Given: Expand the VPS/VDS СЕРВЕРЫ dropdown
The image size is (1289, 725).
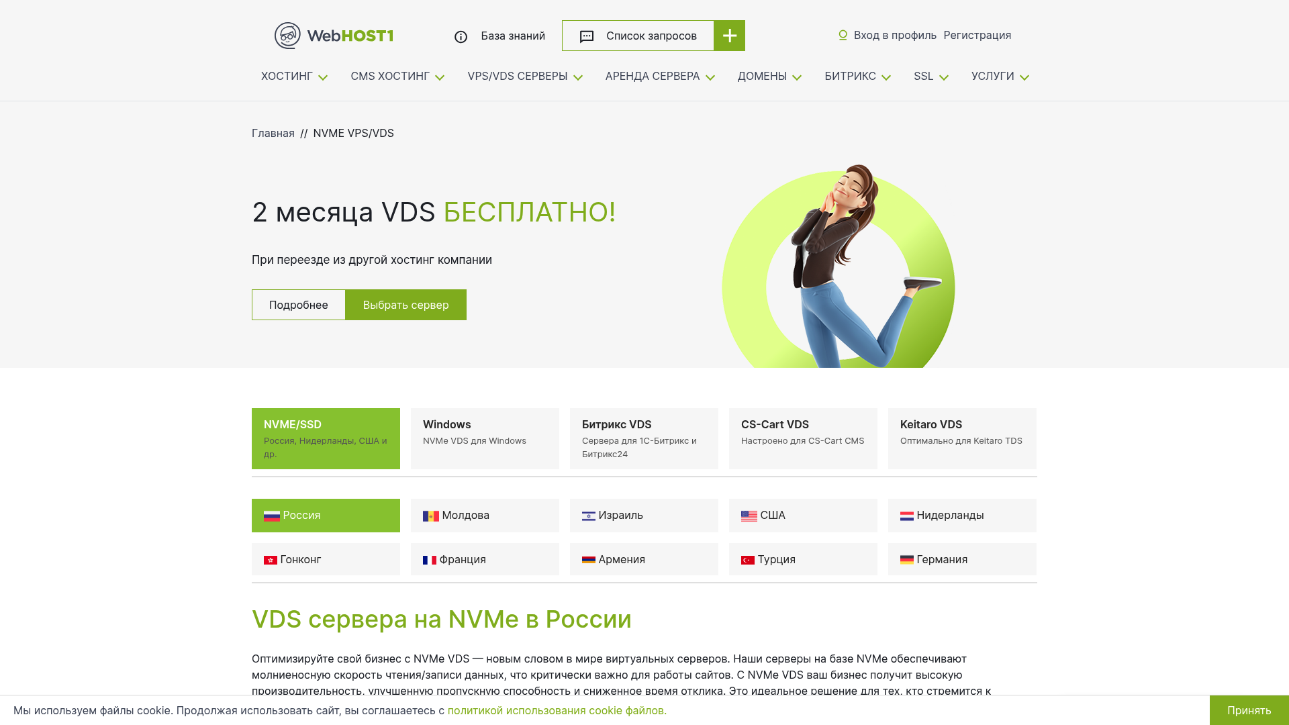Looking at the screenshot, I should (525, 77).
